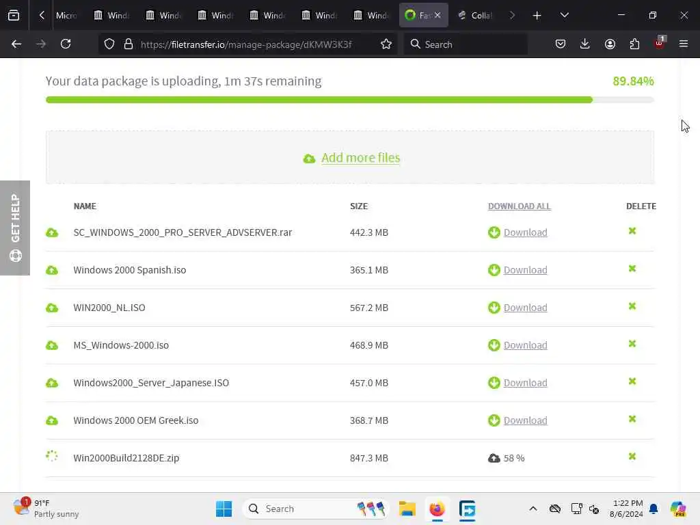Switch to the Collab tab
Viewport: 700px width, 525px height.
pos(475,15)
